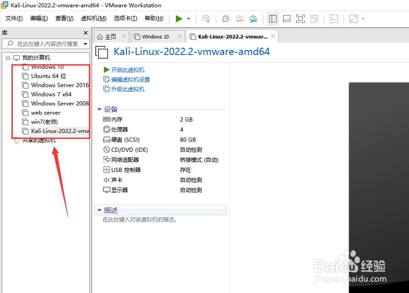
Task: Click the Unity mode toolbar icon
Action: 314,19
